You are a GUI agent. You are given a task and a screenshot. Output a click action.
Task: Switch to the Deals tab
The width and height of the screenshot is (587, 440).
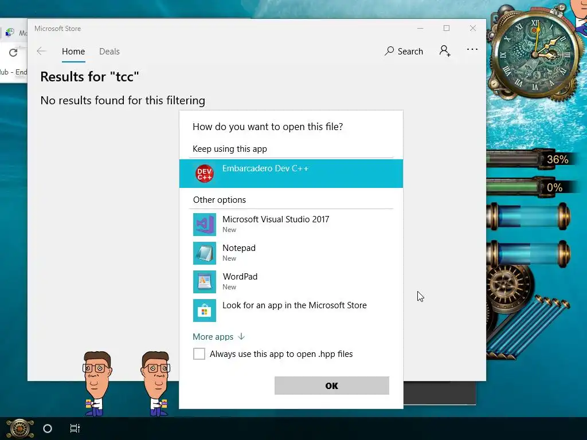(109, 51)
